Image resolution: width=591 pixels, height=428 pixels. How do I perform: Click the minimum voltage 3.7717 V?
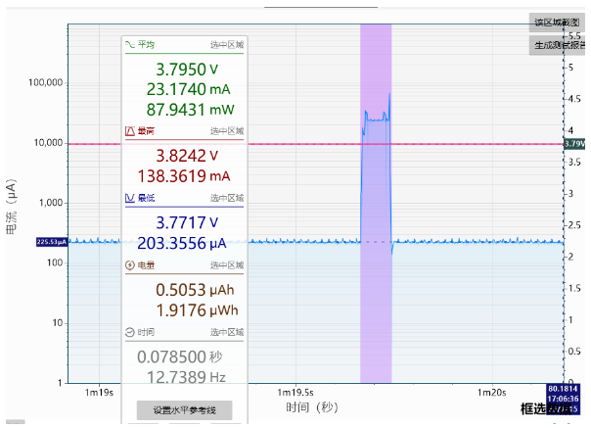pos(187,222)
